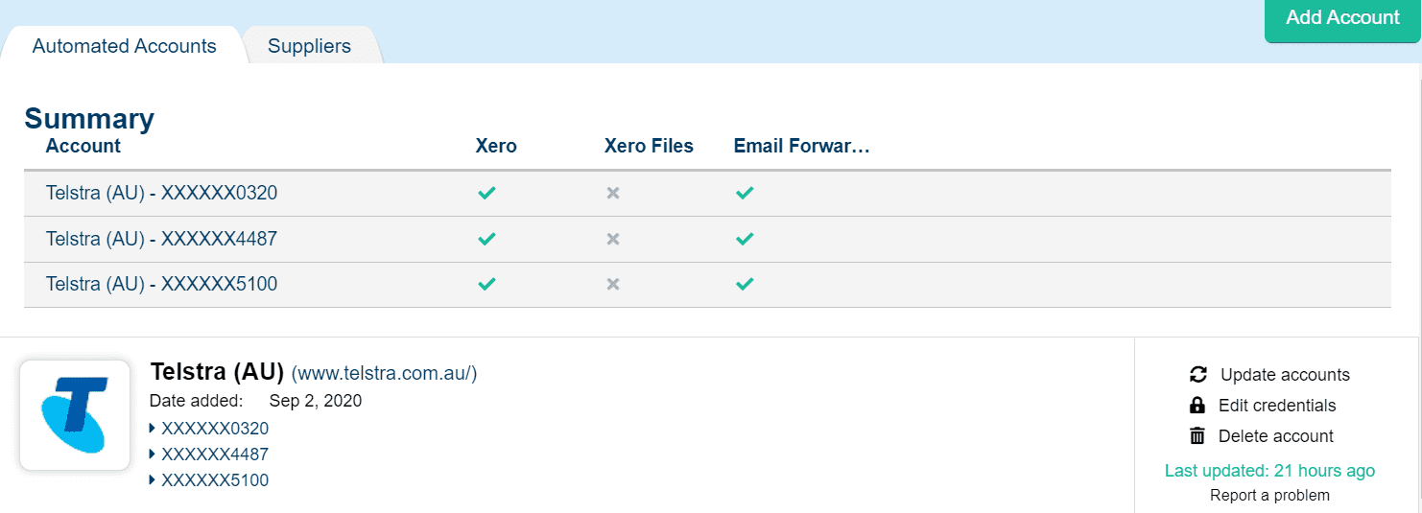Toggle Xero Files cross for account XXXXXX0320
This screenshot has height=513, width=1422.
(x=613, y=193)
